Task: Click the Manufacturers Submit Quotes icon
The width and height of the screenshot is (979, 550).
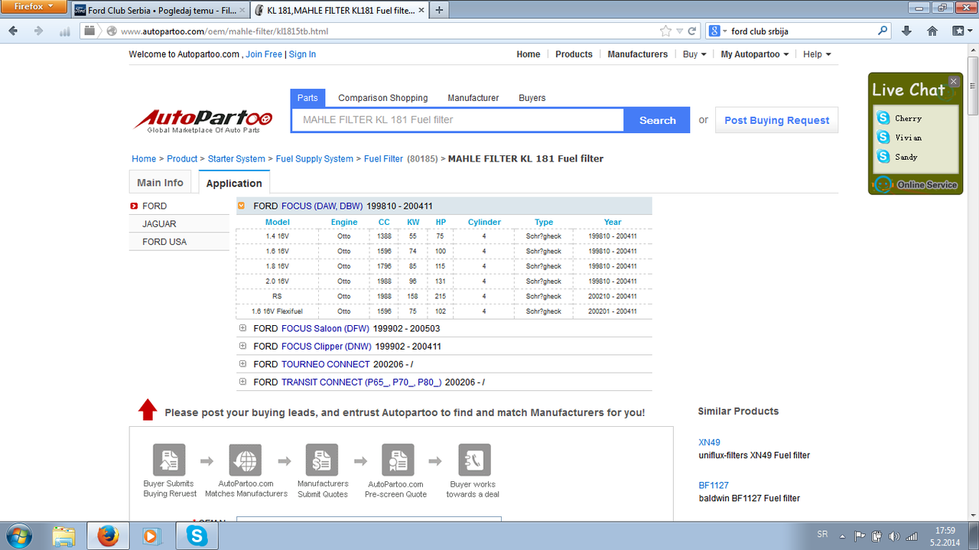Action: coord(322,460)
